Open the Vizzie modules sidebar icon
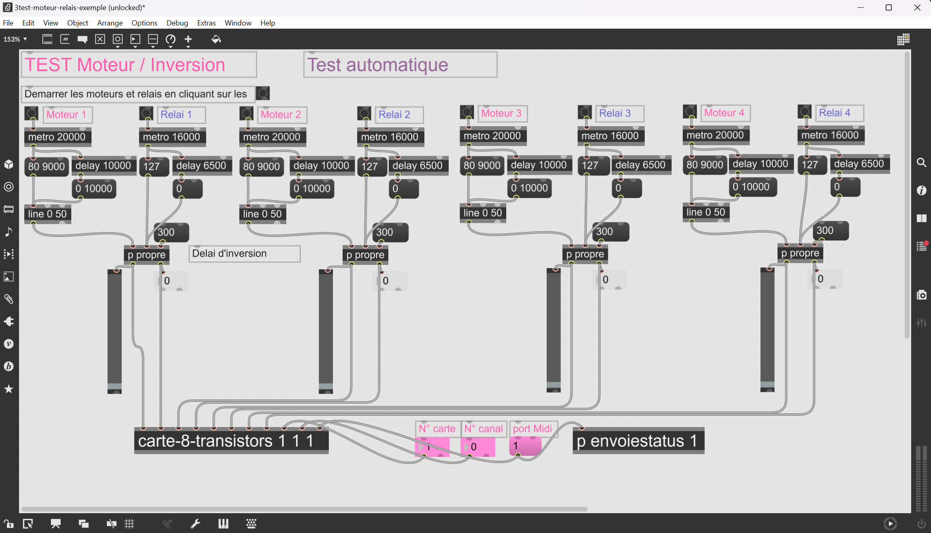 [x=9, y=344]
